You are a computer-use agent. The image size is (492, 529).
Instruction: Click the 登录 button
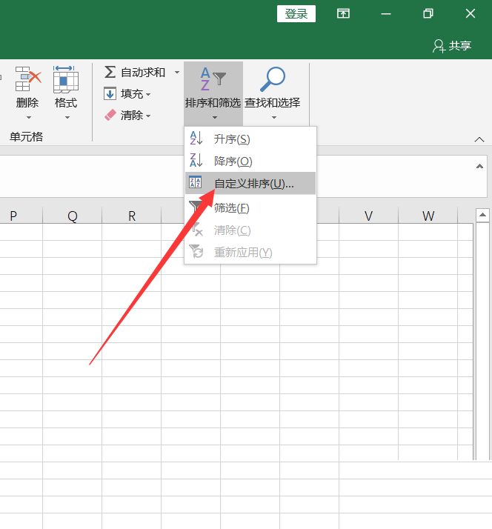tap(296, 13)
